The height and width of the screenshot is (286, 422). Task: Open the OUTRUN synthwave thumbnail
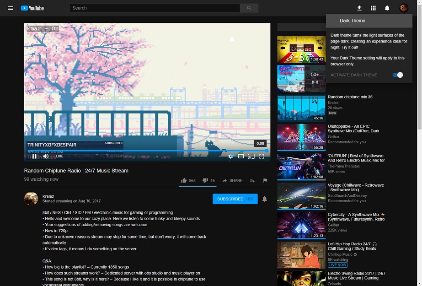tap(301, 167)
